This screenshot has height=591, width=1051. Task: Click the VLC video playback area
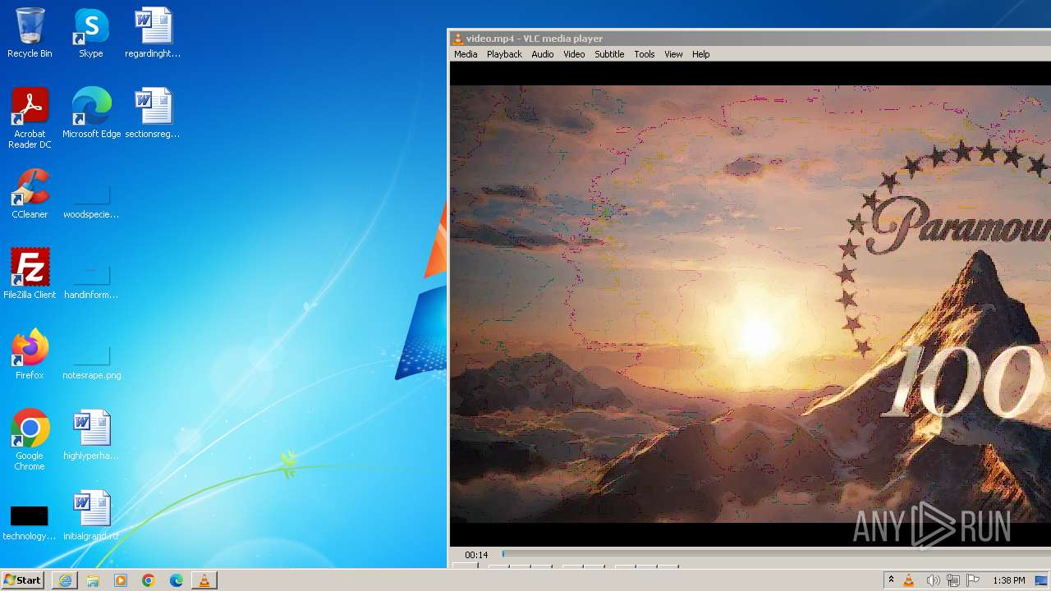click(x=750, y=304)
